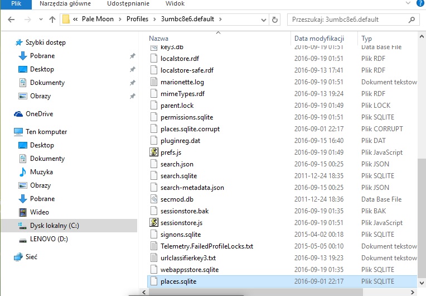Click 3umbc8e6.default breadcrumb segment
This screenshot has width=426, height=296.
point(187,19)
